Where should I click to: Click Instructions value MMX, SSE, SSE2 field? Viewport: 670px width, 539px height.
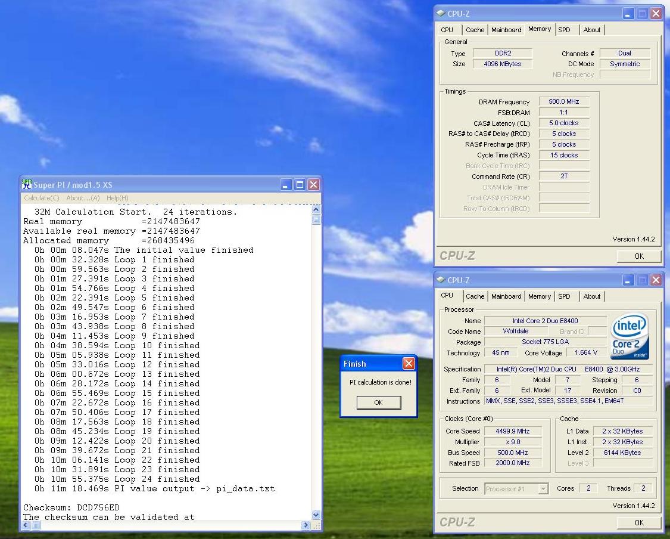pyautogui.click(x=569, y=401)
